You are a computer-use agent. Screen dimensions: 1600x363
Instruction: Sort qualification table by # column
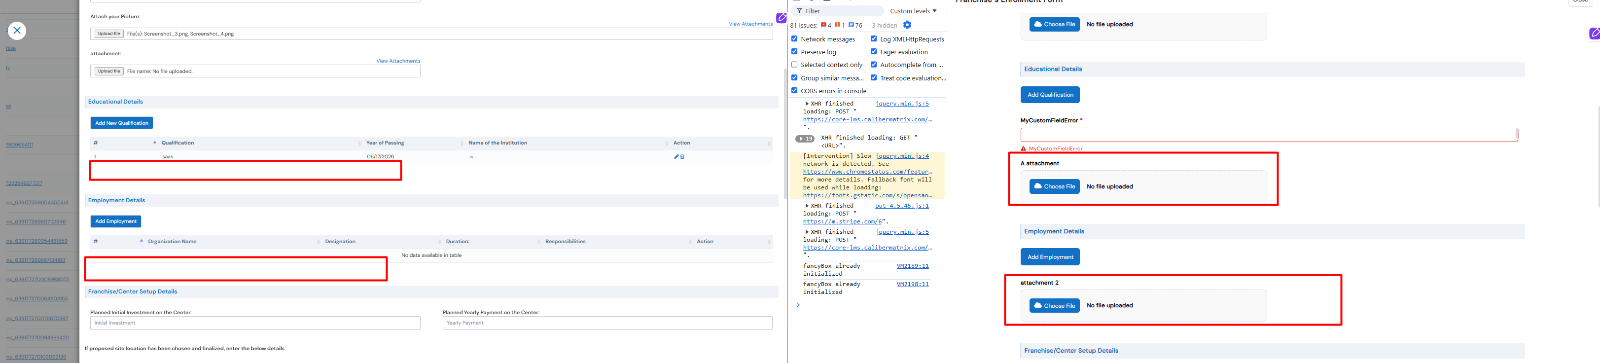pos(124,143)
